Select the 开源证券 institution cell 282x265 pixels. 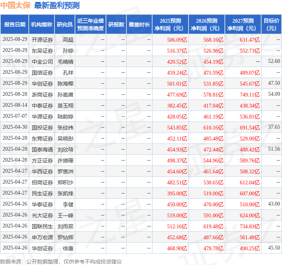(x=42, y=40)
